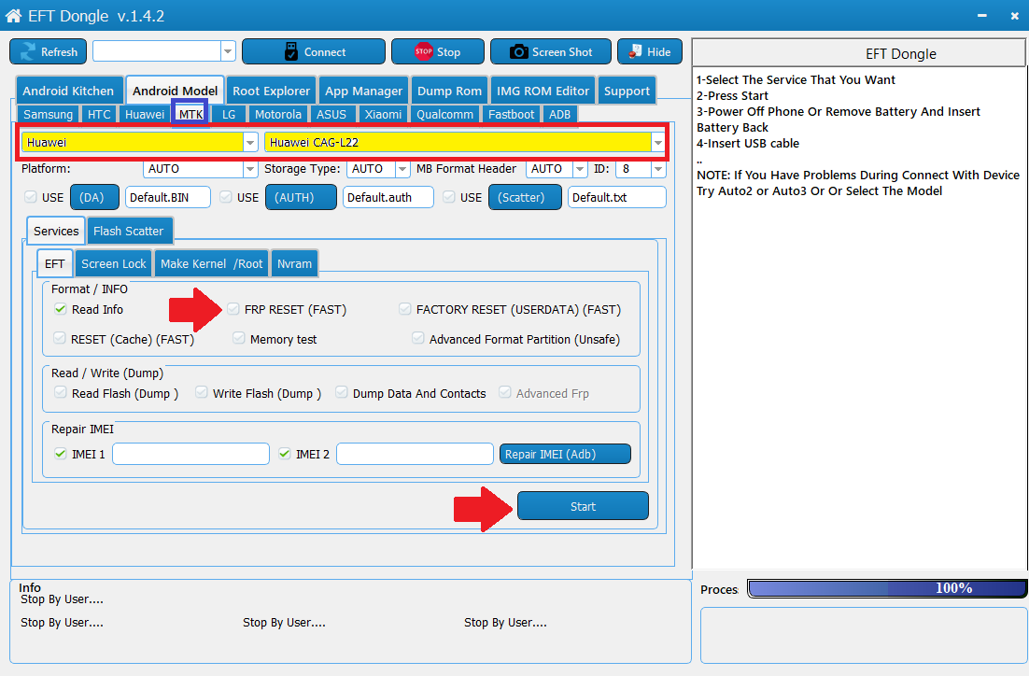
Task: Select the Xiaomi tab
Action: coord(383,114)
